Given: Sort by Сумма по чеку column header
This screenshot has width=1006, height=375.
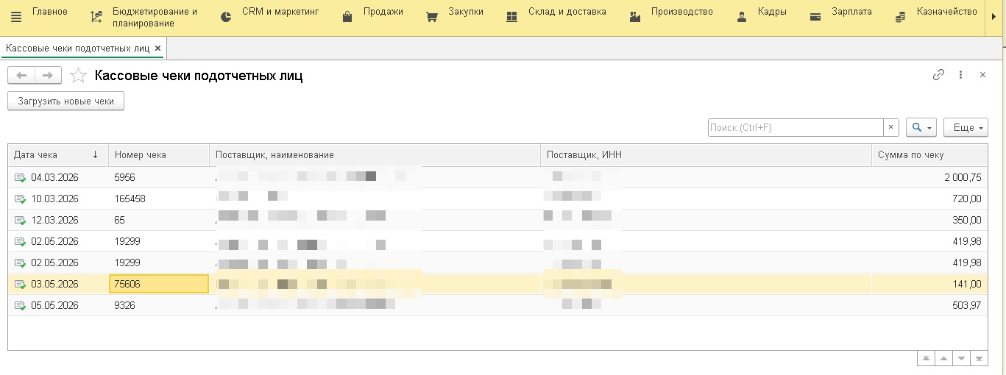Looking at the screenshot, I should (x=929, y=155).
